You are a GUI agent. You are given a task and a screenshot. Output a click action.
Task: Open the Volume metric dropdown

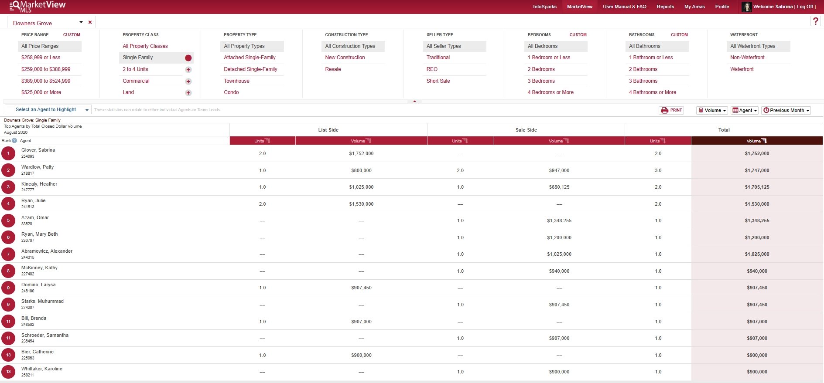pyautogui.click(x=712, y=110)
